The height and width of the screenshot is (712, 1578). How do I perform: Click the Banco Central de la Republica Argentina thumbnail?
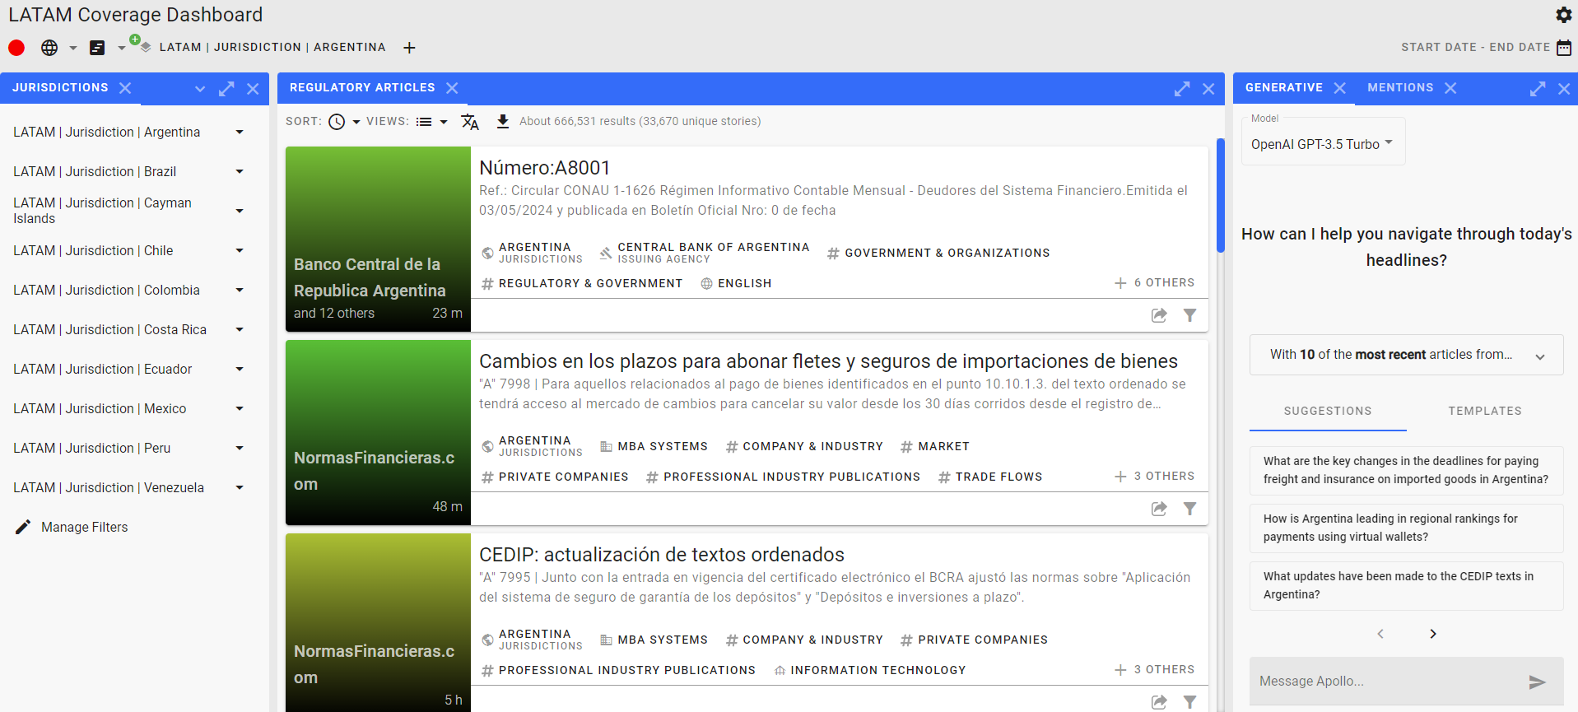coord(378,239)
